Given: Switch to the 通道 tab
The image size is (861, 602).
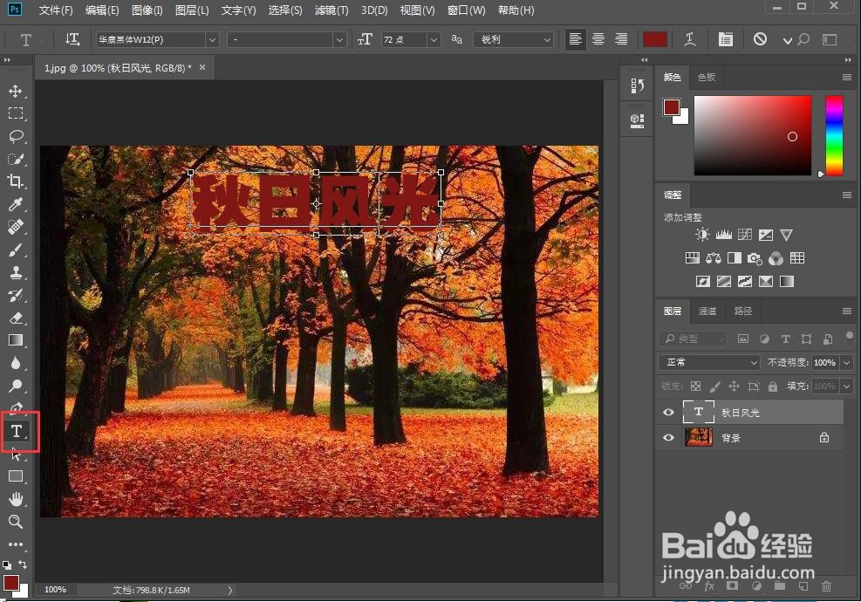Looking at the screenshot, I should (x=707, y=311).
